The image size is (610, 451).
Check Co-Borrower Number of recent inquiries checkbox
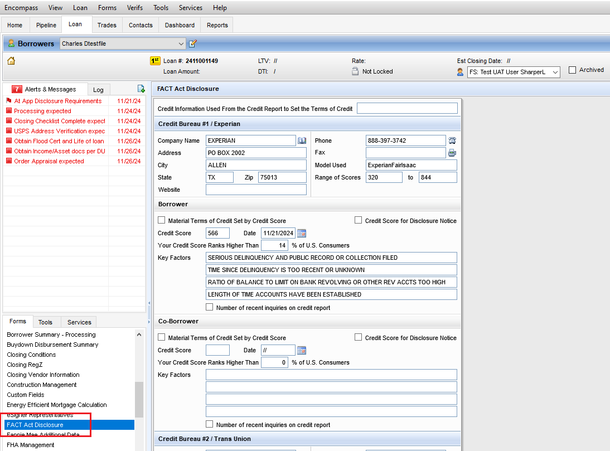click(209, 425)
